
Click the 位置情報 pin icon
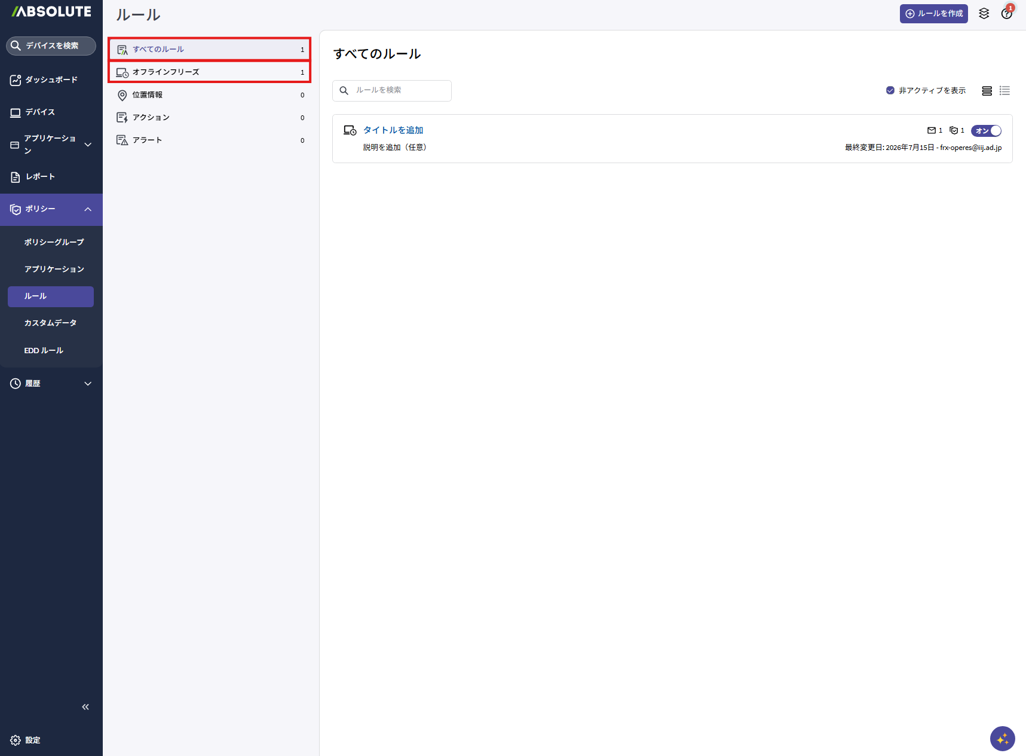tap(122, 95)
